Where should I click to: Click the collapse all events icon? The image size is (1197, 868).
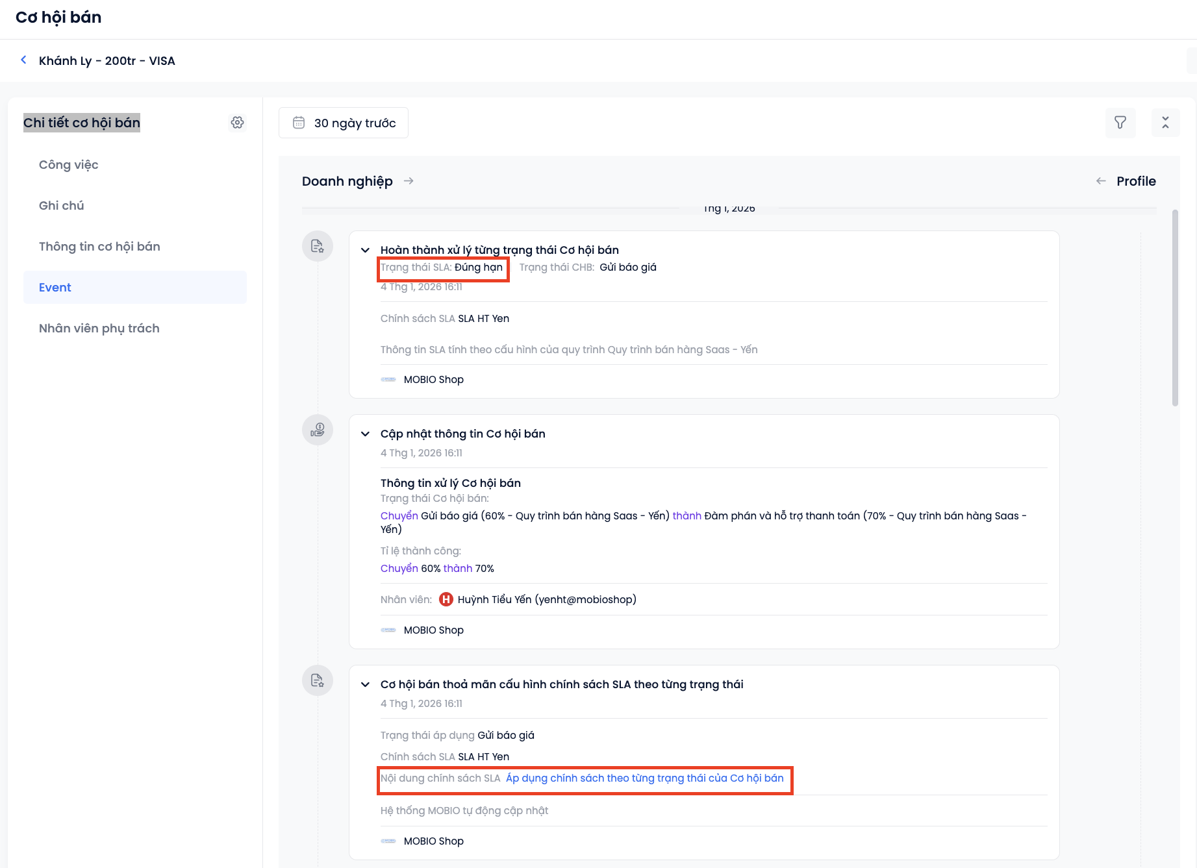click(1165, 123)
